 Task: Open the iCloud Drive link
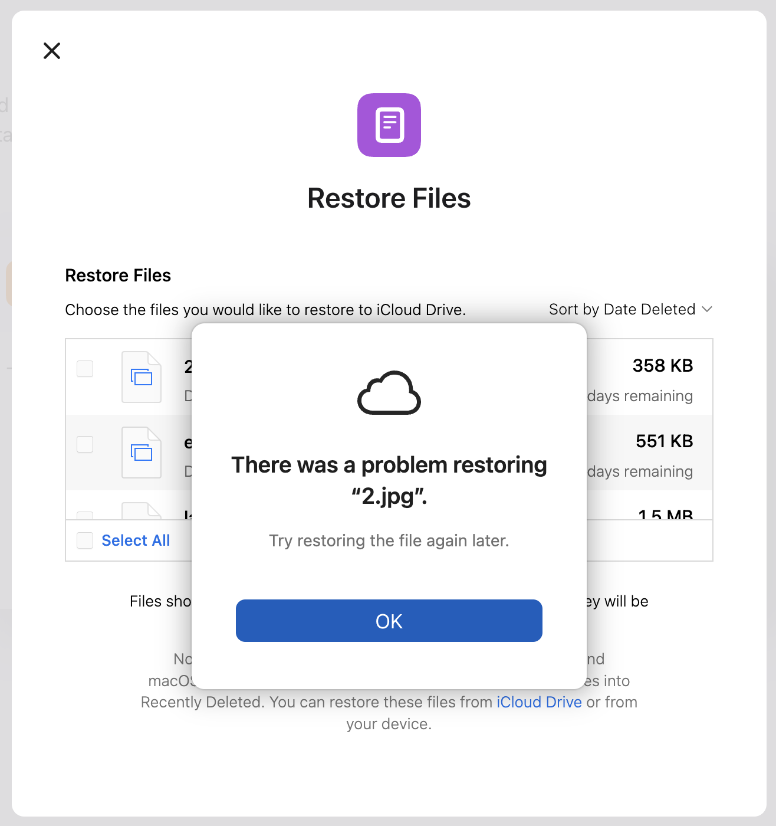pyautogui.click(x=539, y=702)
